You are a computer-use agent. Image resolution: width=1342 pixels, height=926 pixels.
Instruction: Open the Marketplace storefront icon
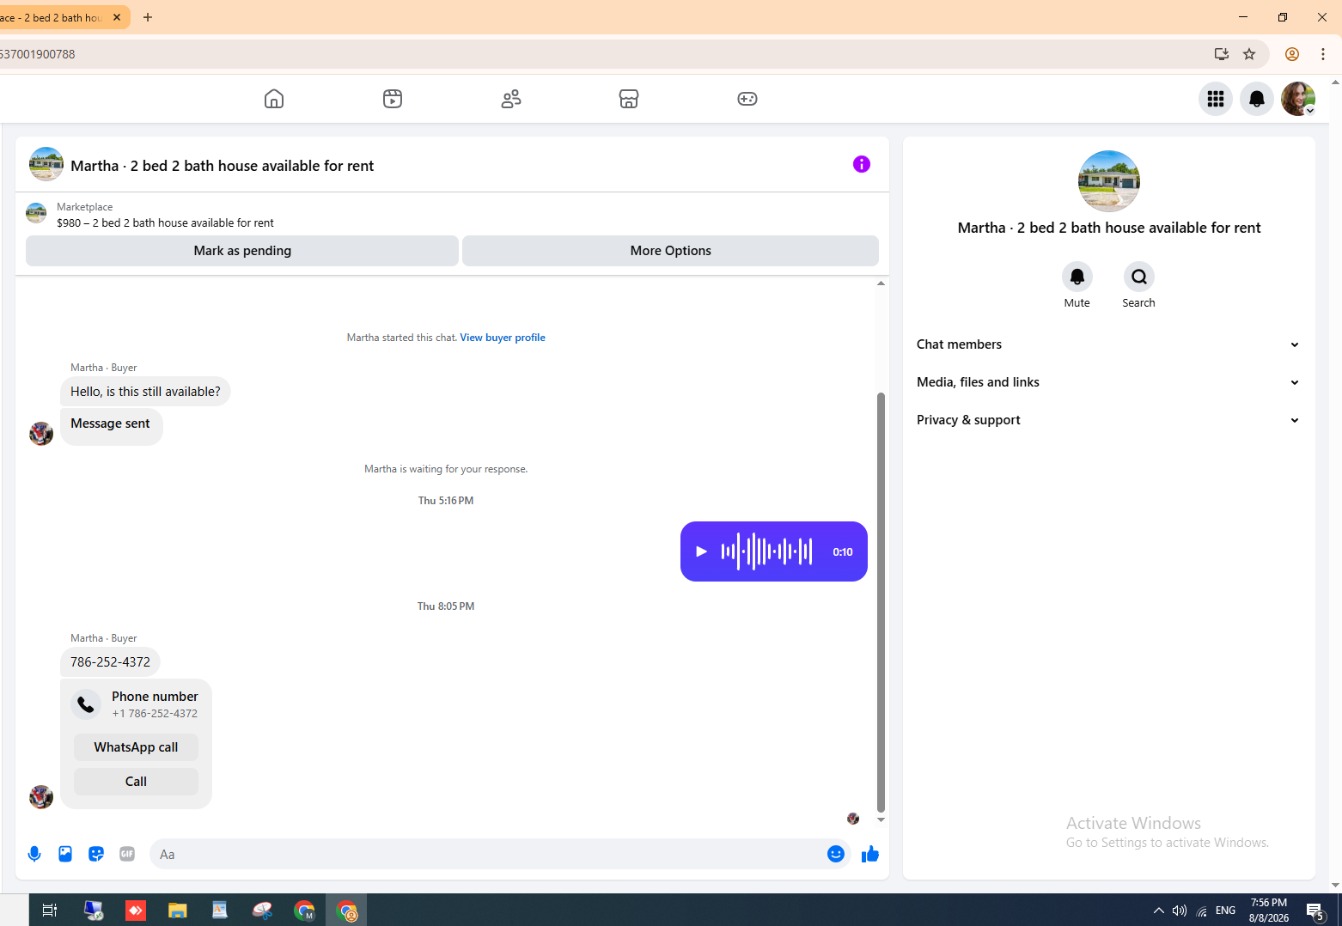coord(629,99)
